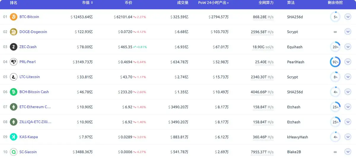Click the 92% remaining progress ring

(335, 62)
